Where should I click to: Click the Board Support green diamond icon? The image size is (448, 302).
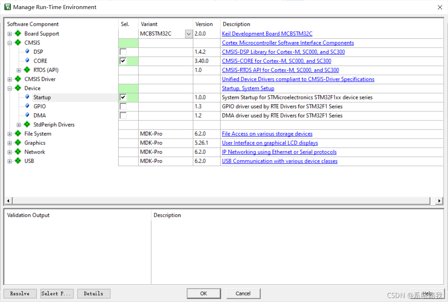(x=18, y=33)
